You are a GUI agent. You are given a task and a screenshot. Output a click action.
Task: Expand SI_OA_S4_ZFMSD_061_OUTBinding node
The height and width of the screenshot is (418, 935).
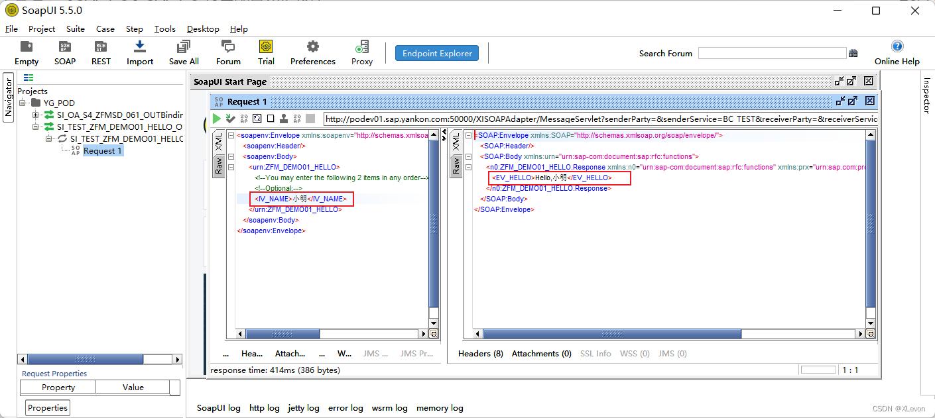pyautogui.click(x=36, y=115)
